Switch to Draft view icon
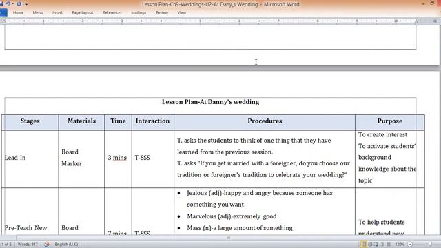The image size is (441, 248). 389,245
